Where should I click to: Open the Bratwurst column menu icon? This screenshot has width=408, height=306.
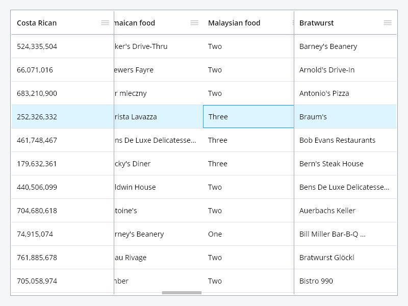[388, 23]
